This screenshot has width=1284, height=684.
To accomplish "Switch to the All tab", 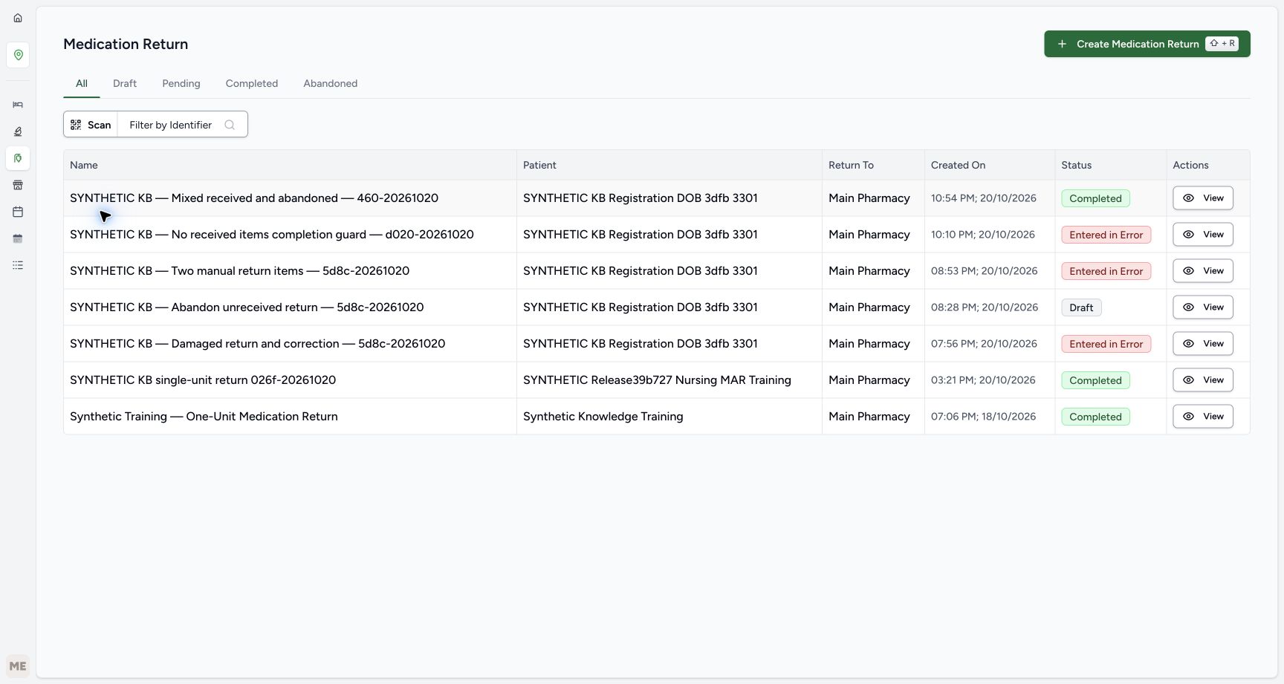I will pyautogui.click(x=82, y=84).
